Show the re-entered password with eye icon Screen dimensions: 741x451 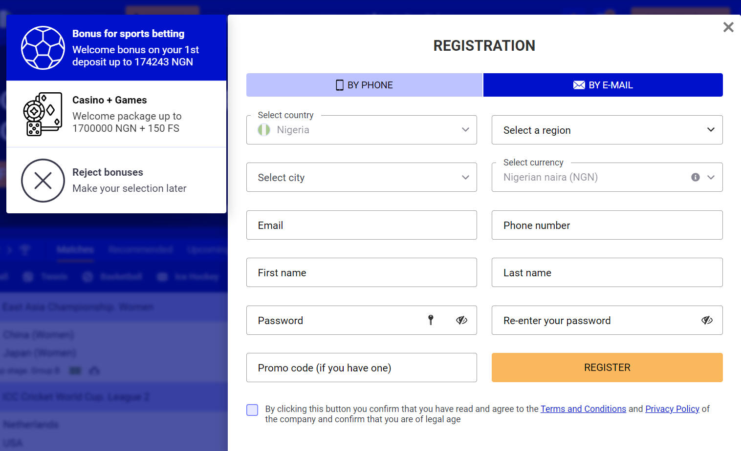[x=707, y=320]
